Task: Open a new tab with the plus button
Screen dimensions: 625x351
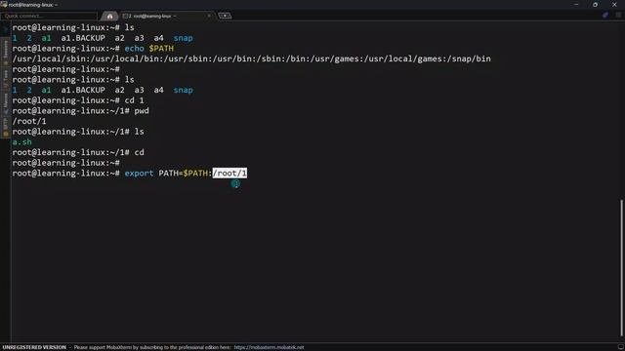Action: point(225,16)
